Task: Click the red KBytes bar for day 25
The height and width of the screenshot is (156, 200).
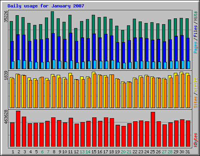Action: coord(153,129)
